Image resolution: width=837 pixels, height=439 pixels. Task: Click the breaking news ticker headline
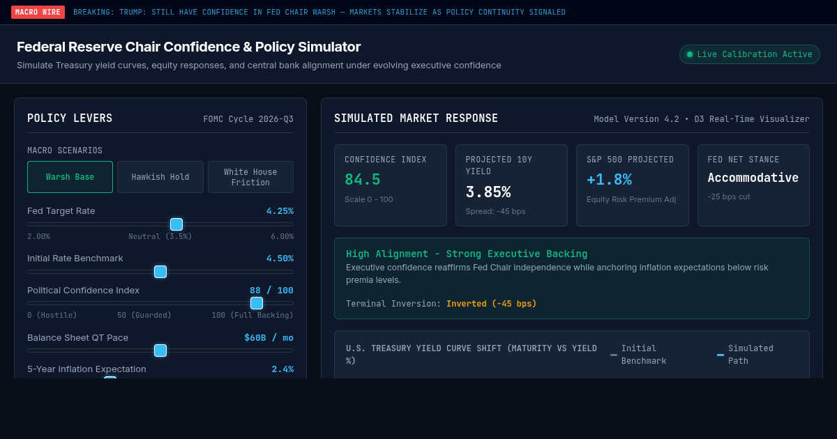pyautogui.click(x=319, y=13)
